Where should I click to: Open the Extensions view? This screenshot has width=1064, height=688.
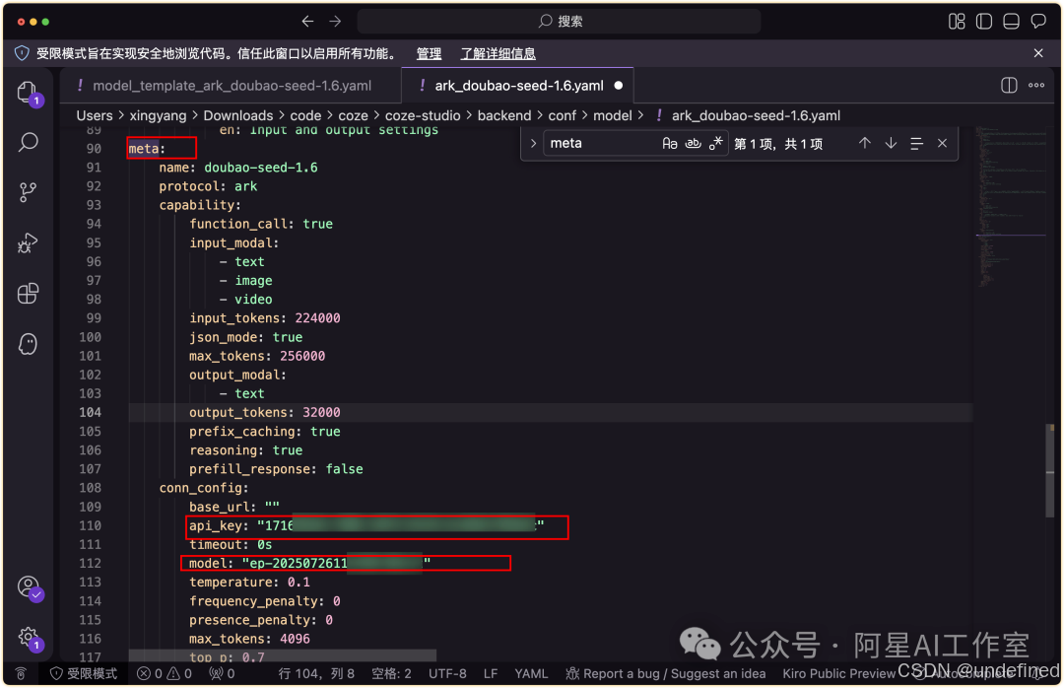[x=28, y=294]
